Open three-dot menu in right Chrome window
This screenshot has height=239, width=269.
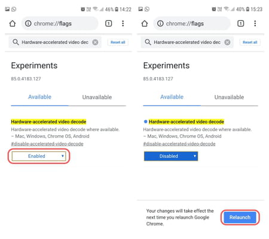(x=255, y=23)
